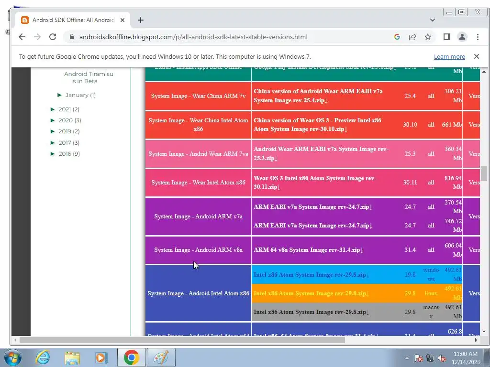
Task: Reload the current page
Action: (53, 37)
